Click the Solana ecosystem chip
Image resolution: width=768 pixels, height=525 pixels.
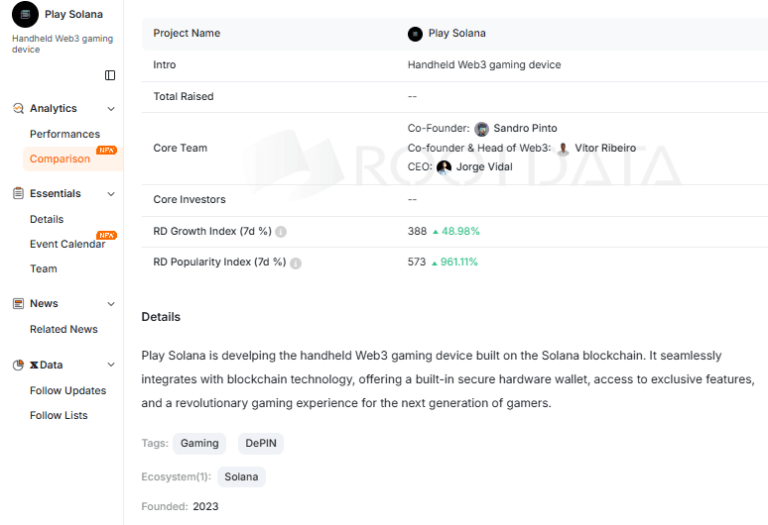click(x=241, y=476)
